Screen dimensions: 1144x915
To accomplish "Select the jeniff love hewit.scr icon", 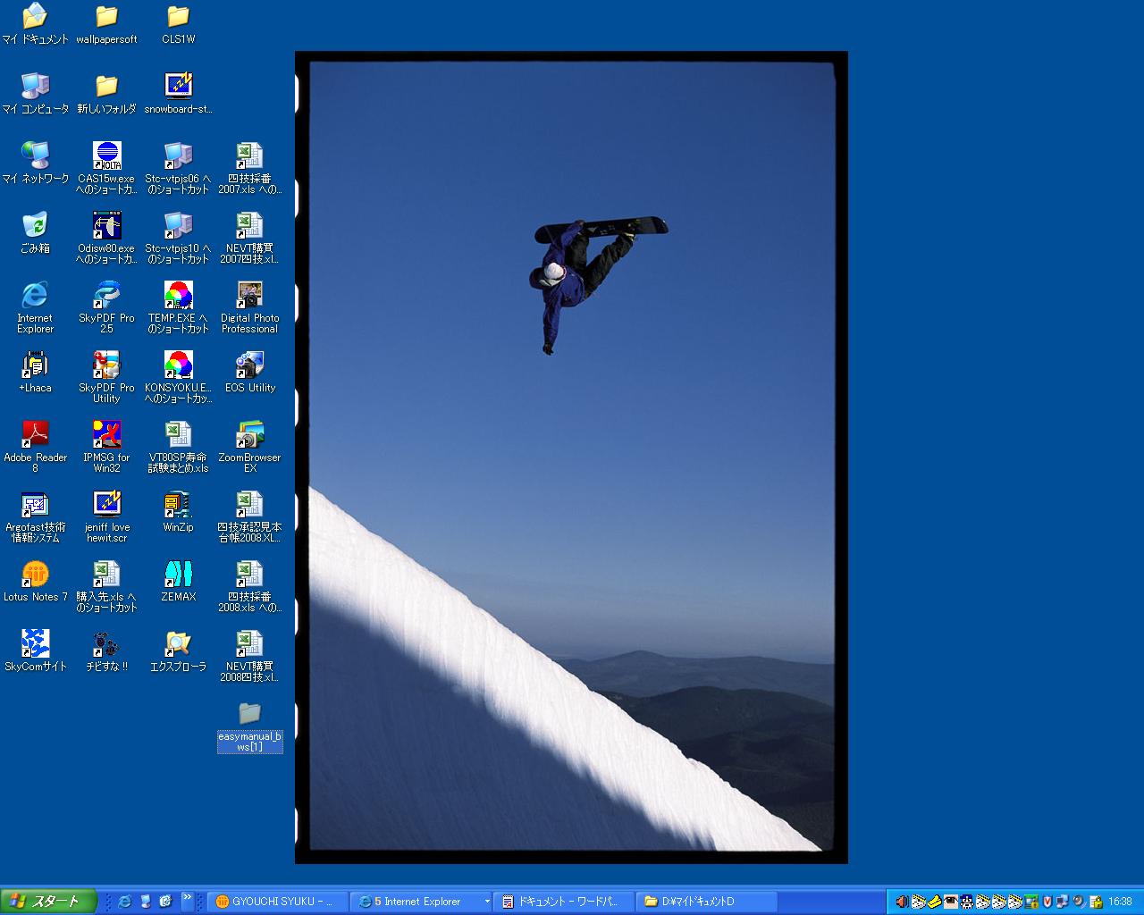I will click(x=106, y=516).
